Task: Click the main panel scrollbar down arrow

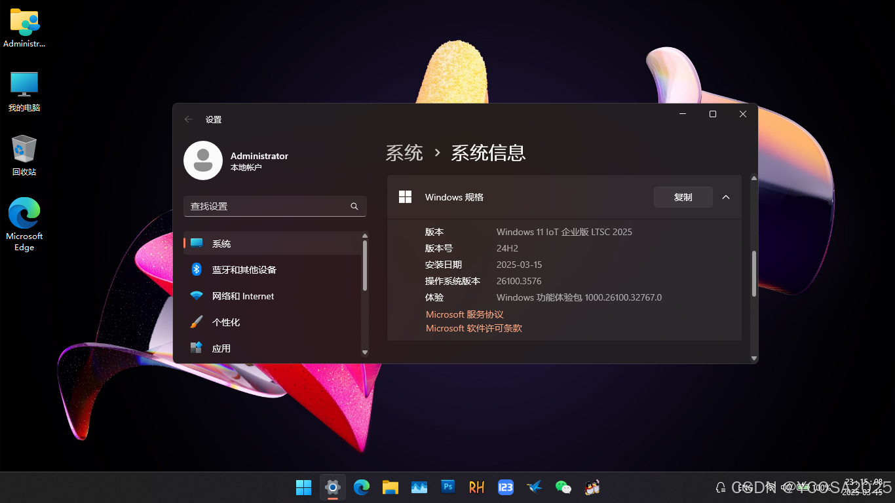Action: pyautogui.click(x=754, y=358)
